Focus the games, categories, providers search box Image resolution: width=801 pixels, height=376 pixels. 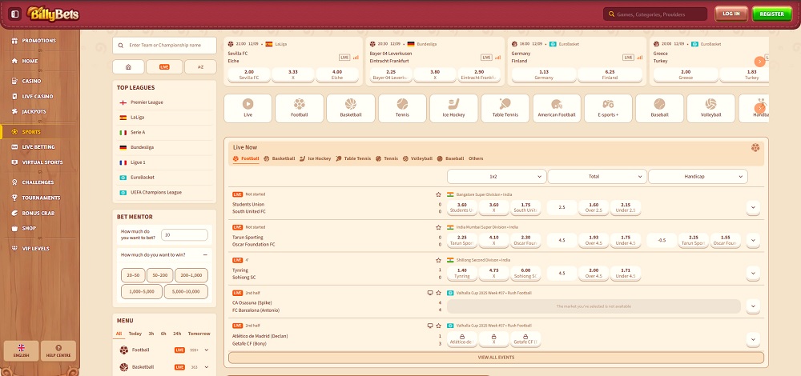click(655, 14)
